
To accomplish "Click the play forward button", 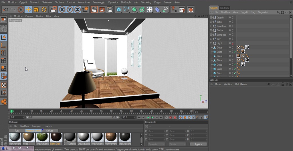I will point(152,117).
